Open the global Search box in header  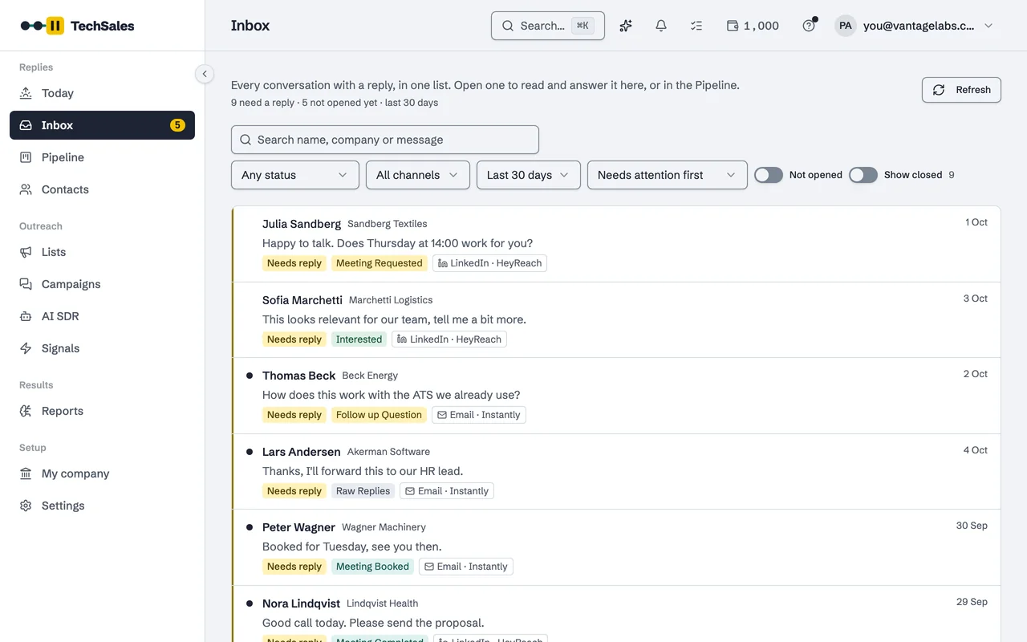coord(548,26)
